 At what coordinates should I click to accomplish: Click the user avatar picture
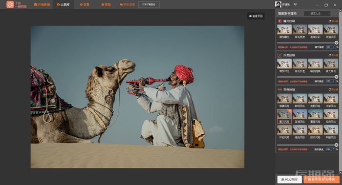(x=278, y=4)
